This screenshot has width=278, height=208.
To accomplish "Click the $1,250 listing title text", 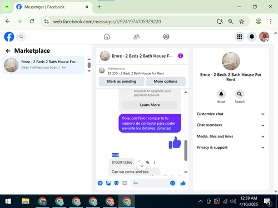I will pyautogui.click(x=136, y=73).
